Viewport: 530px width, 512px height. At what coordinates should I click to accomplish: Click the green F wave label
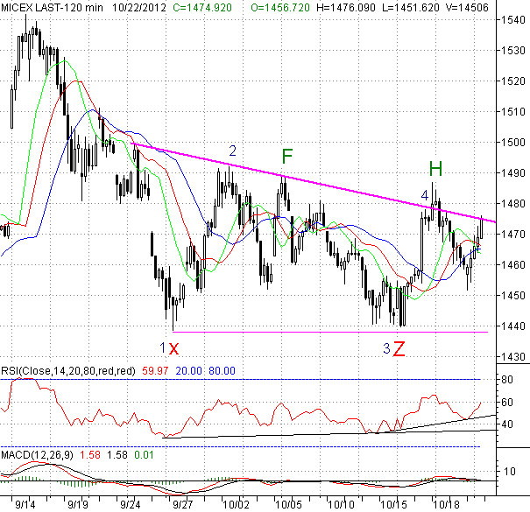pyautogui.click(x=287, y=156)
